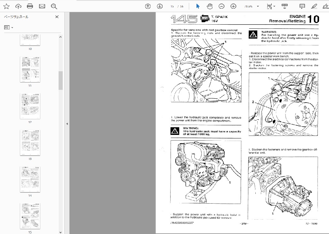The height and width of the screenshot is (234, 329).
Task: Open the scrolling mode tool
Action: tap(285, 6)
